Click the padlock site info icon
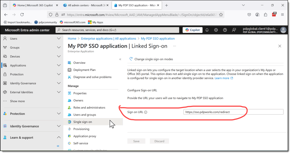Screen dimensions: 291x154 click(57, 15)
